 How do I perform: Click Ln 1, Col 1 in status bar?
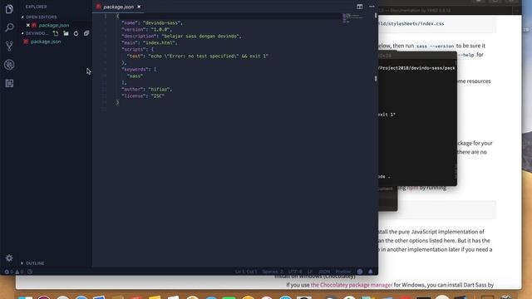pos(246,272)
